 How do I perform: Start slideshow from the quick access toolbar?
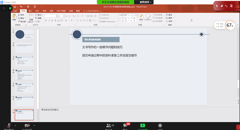35,7
